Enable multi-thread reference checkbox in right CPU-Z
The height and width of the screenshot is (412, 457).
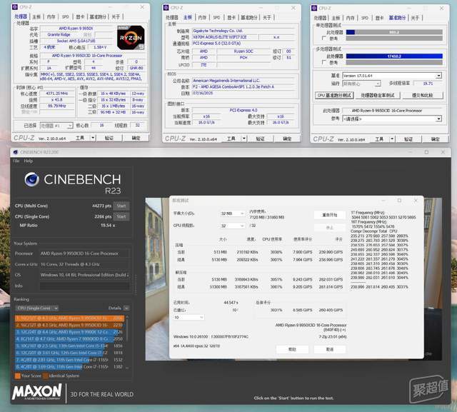click(x=323, y=62)
